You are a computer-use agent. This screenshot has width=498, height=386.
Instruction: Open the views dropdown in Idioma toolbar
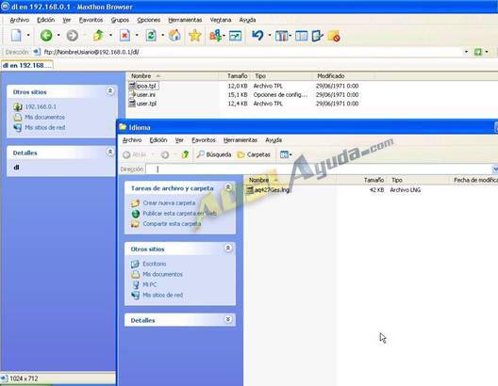(286, 154)
